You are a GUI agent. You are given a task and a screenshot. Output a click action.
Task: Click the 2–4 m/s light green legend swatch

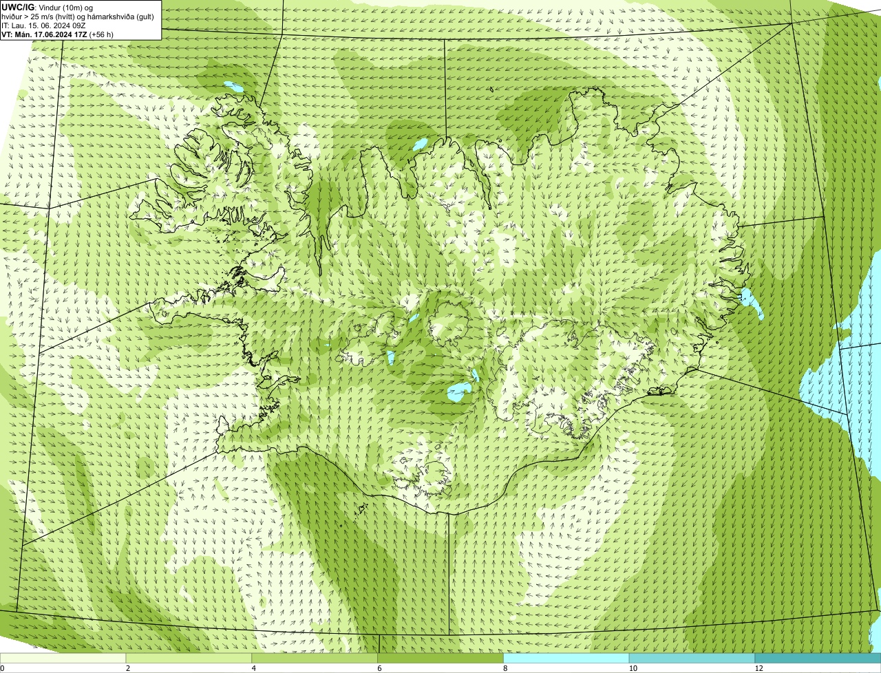click(x=189, y=658)
